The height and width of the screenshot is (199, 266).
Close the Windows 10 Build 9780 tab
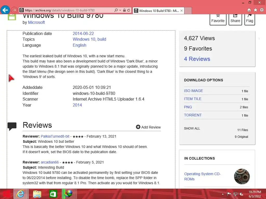click(182, 11)
